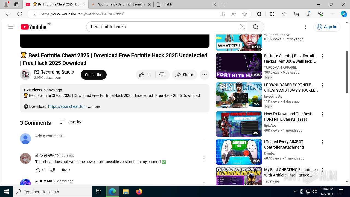Open YouTube settings three-dot menu beside Sign in

coord(306,27)
